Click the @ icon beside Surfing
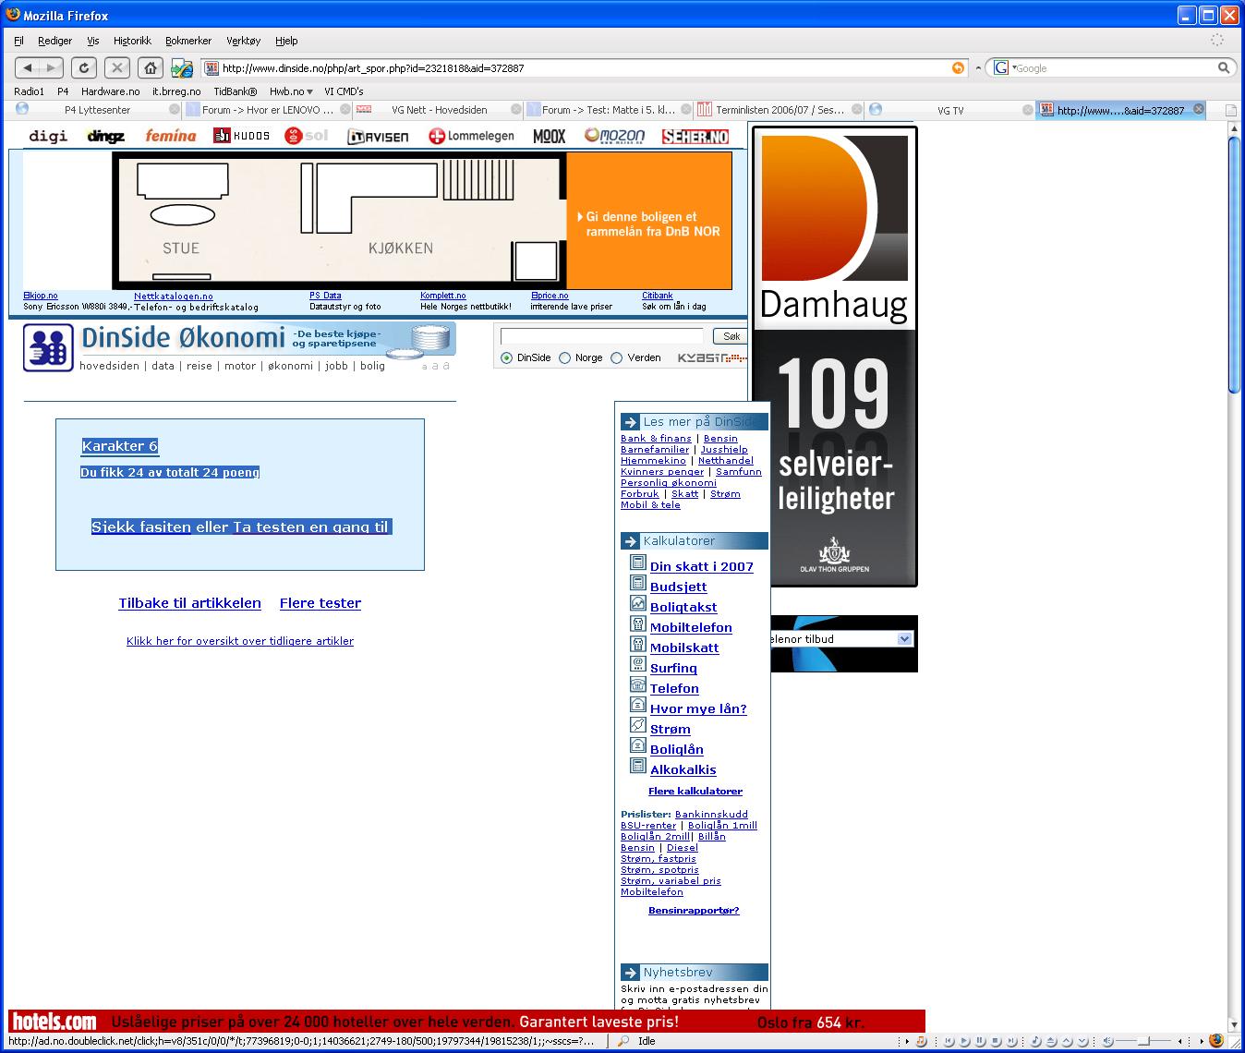The height and width of the screenshot is (1053, 1245). point(637,664)
